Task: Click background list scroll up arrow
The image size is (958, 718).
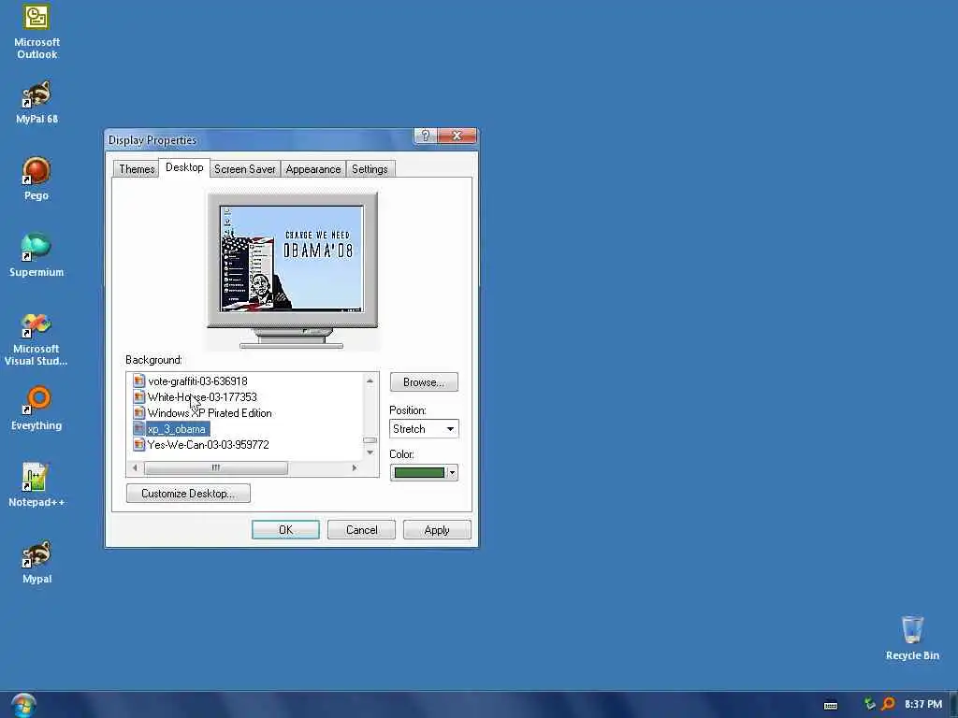Action: click(x=370, y=381)
